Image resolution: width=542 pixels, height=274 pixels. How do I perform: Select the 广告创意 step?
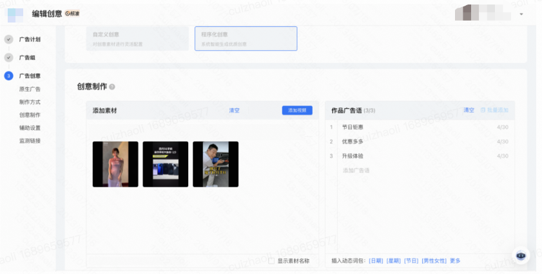(30, 76)
